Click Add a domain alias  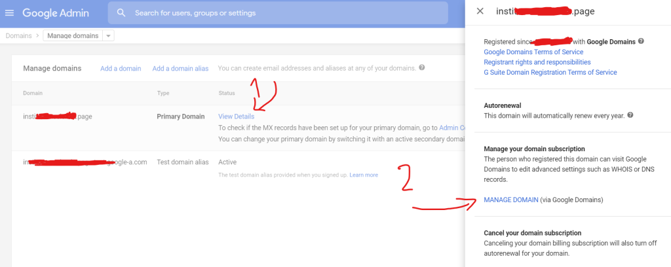click(x=181, y=68)
